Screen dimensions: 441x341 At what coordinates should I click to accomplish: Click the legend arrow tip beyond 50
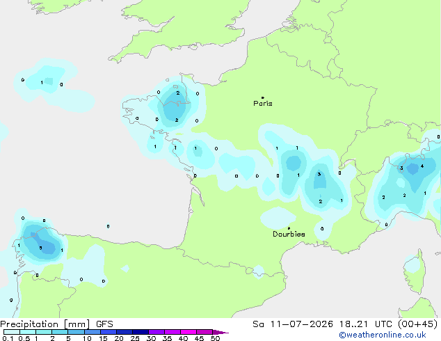pos(220,332)
